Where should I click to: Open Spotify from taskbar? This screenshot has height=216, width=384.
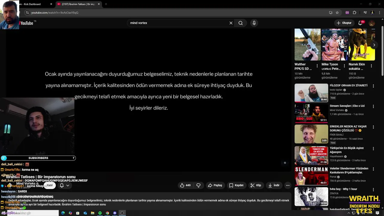100,213
